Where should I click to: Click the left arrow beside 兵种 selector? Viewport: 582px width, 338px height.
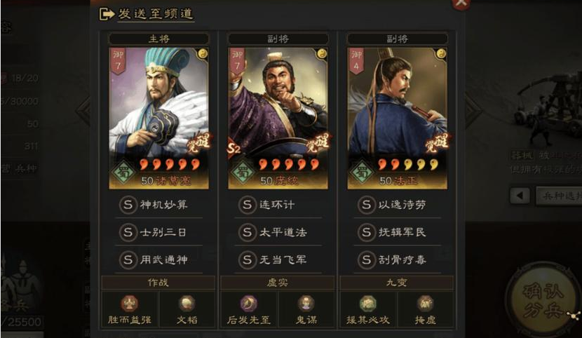(520, 195)
